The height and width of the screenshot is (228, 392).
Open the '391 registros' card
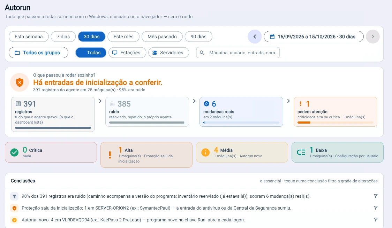(x=53, y=114)
